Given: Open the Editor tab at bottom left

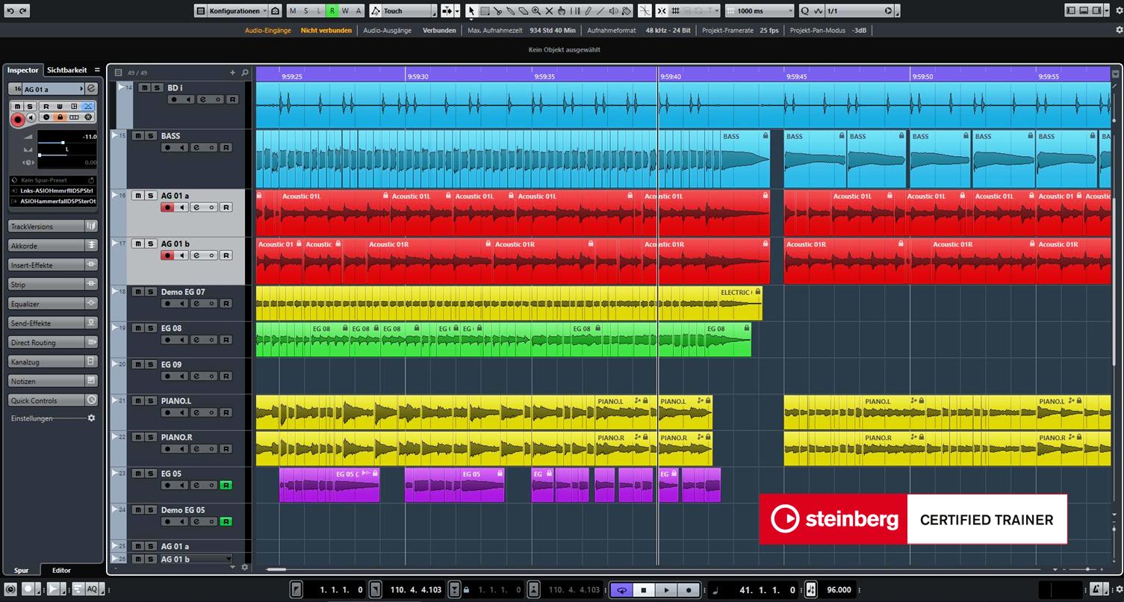Looking at the screenshot, I should pyautogui.click(x=61, y=570).
